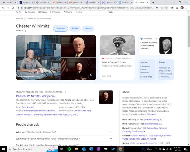
Task: Open the Chrome profile avatar
Action: click(x=182, y=8)
